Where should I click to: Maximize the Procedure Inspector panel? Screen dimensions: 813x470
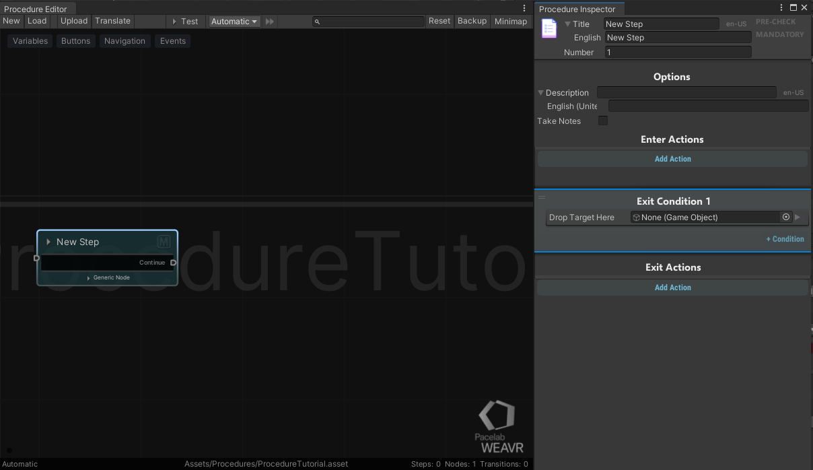click(793, 7)
